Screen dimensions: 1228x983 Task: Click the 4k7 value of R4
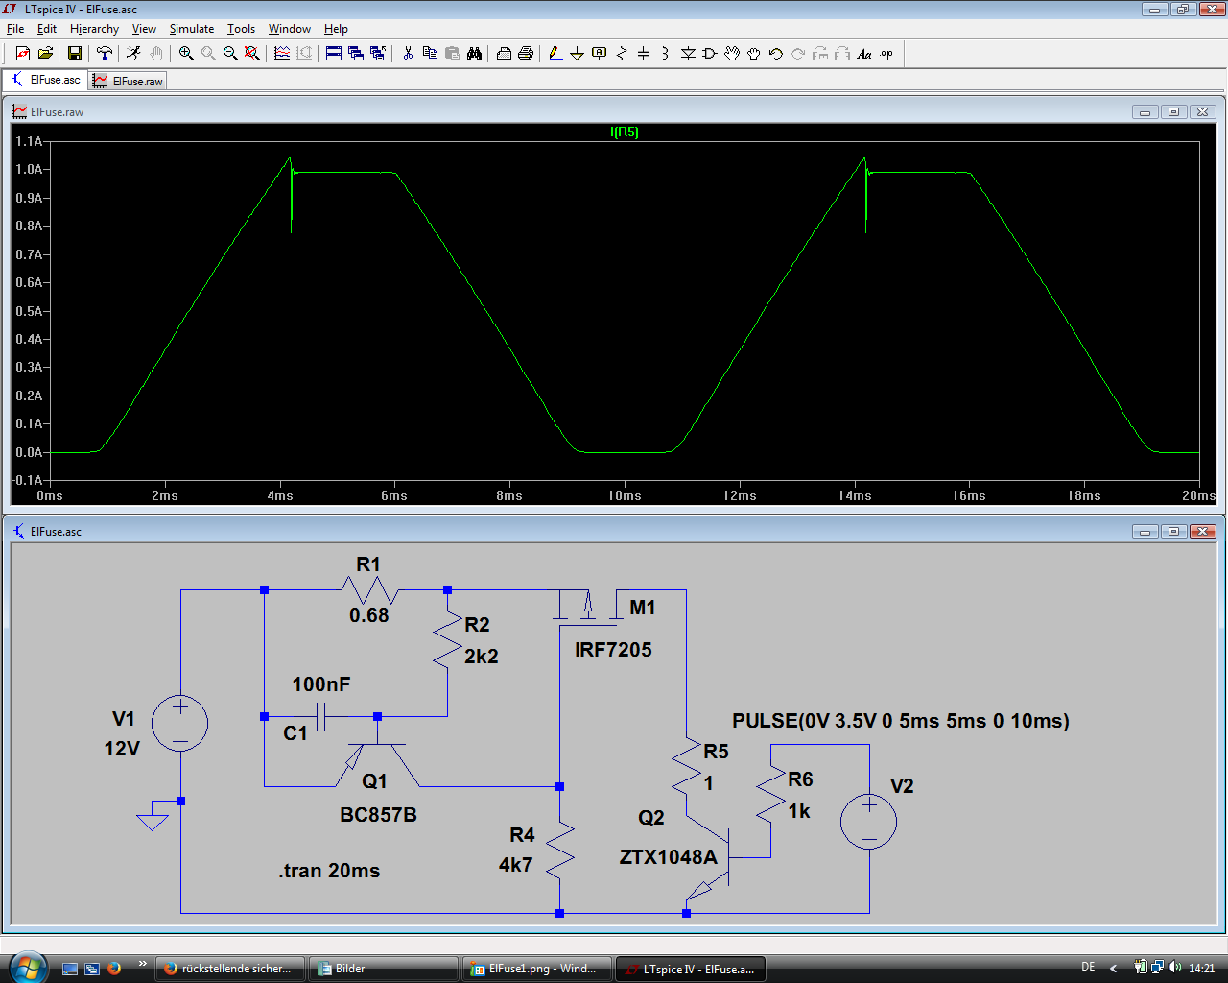pos(515,865)
